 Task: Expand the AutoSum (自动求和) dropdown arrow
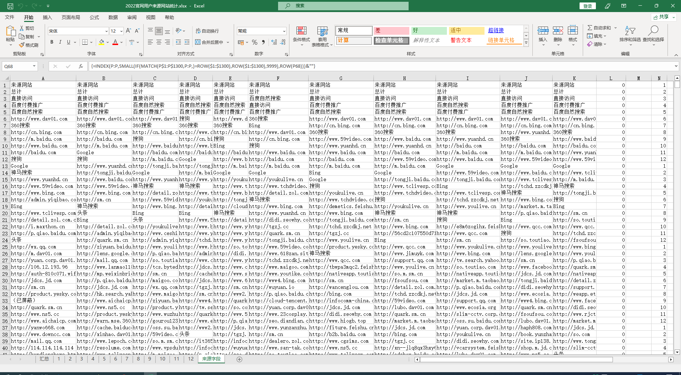tap(615, 28)
